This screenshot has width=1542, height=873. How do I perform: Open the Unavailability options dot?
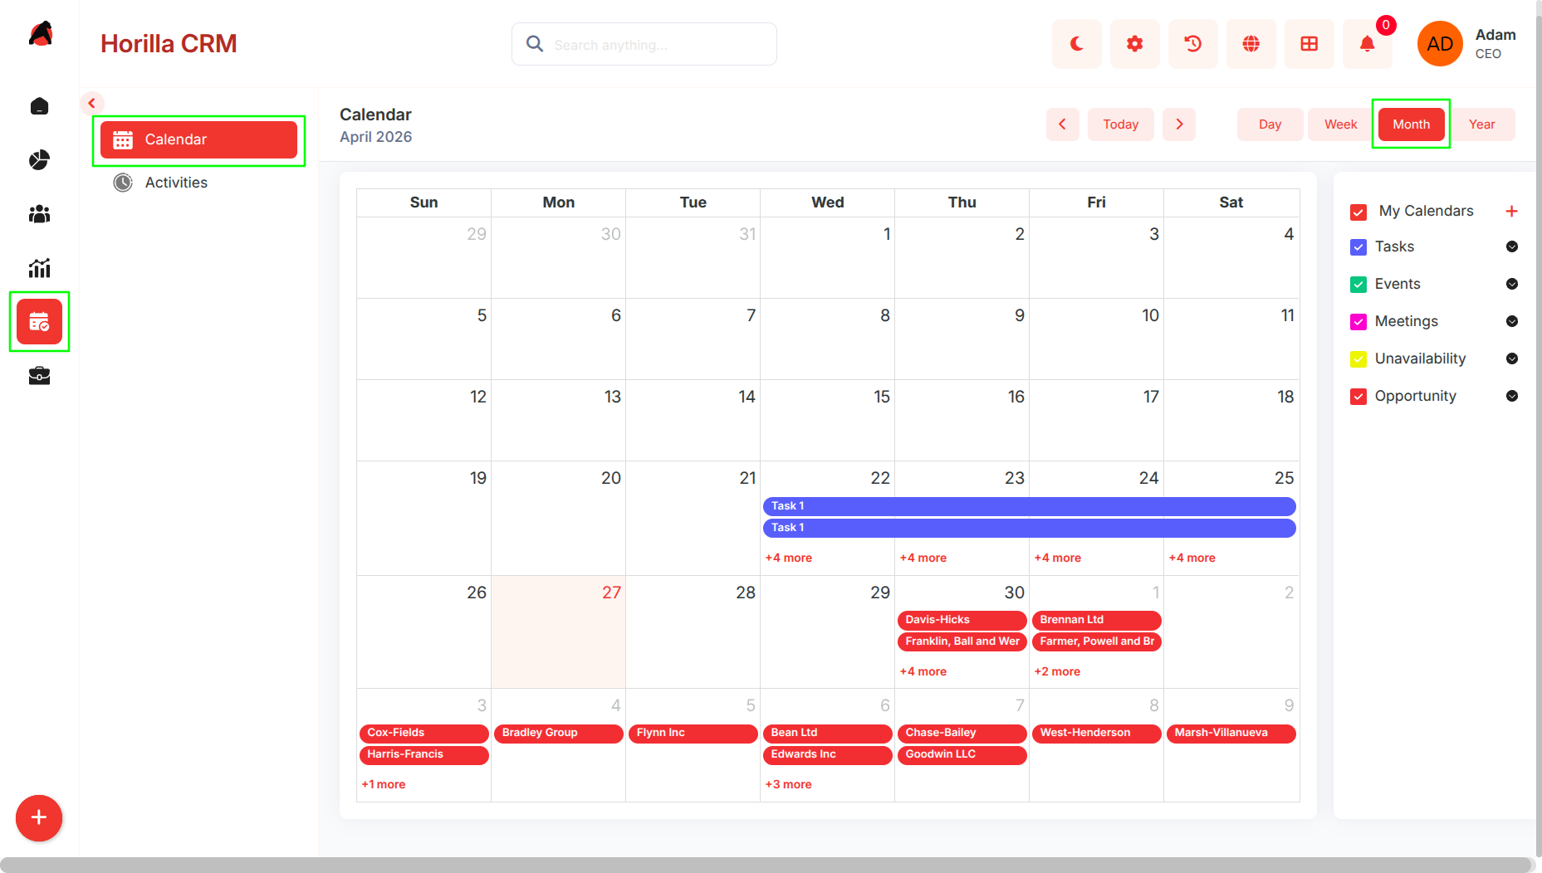click(1512, 358)
